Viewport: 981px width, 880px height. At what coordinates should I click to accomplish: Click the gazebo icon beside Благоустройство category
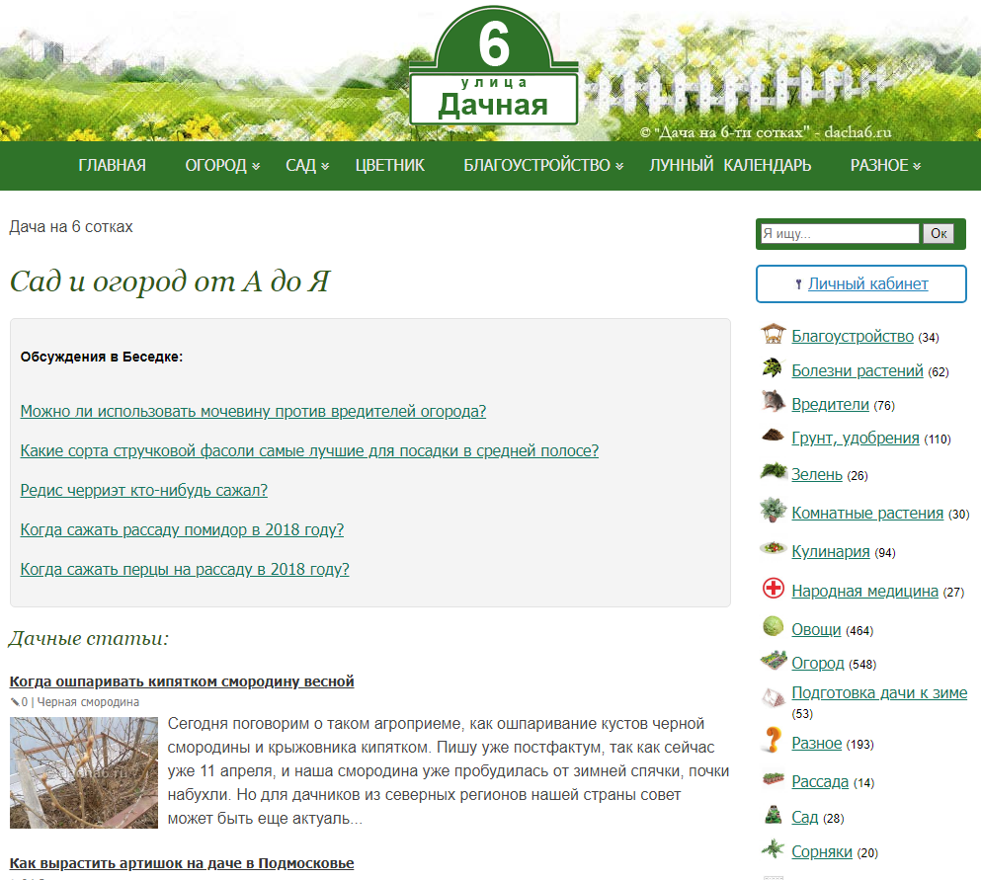(773, 335)
